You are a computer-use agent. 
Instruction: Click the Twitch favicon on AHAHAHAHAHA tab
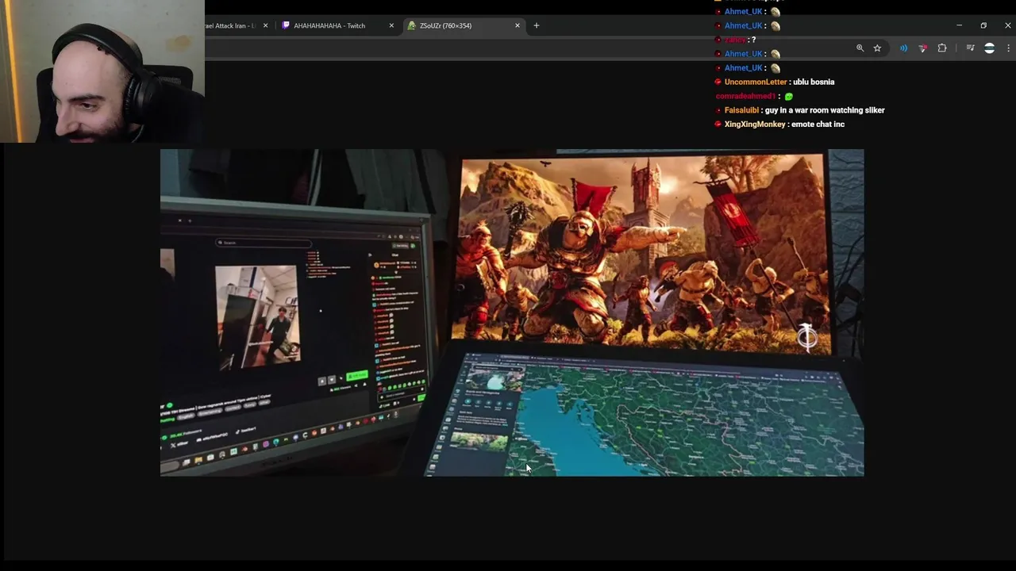tap(287, 25)
